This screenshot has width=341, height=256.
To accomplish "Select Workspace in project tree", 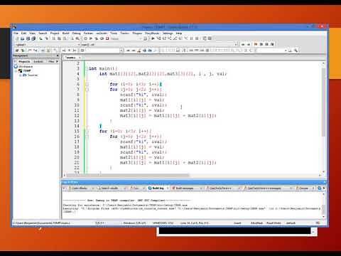I will [x=26, y=67].
